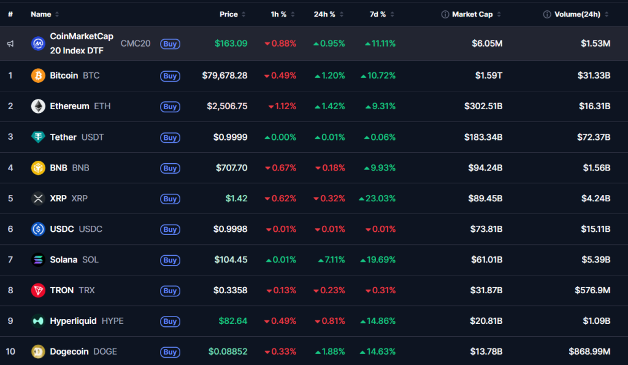Open the Volume(24h) info icon
Image resolution: width=628 pixels, height=365 pixels.
point(546,15)
